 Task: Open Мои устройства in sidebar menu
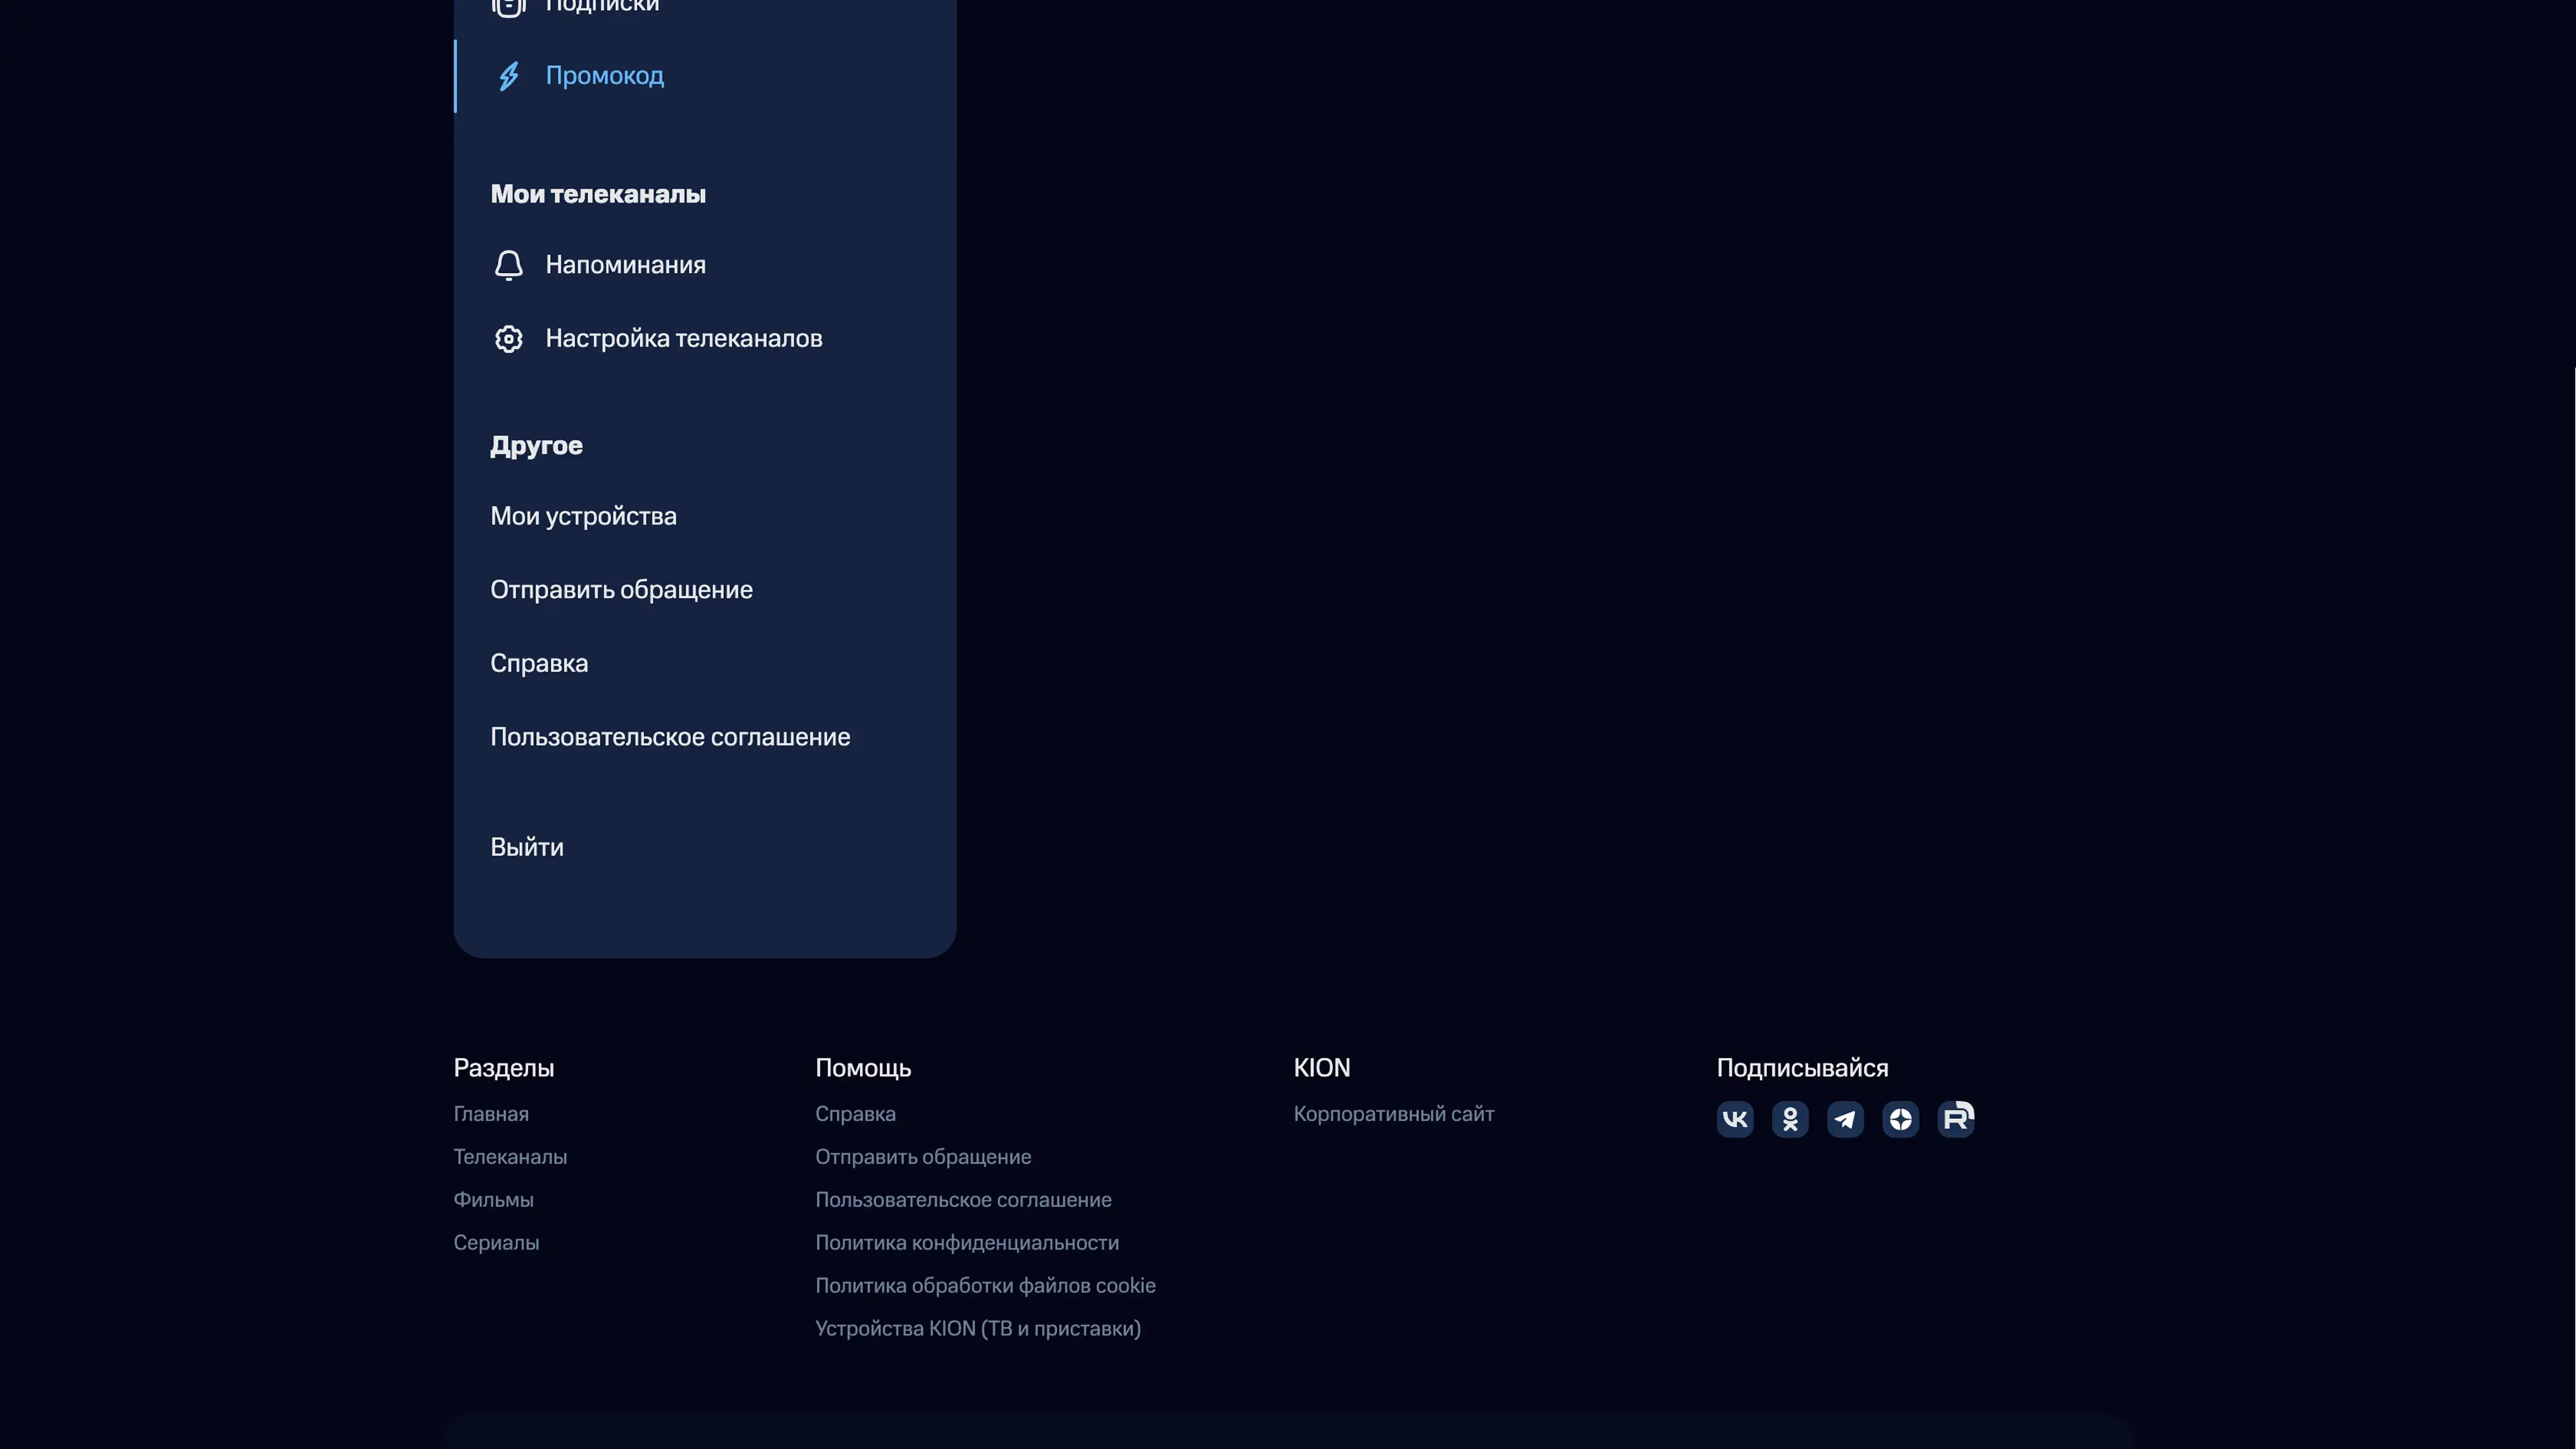[583, 516]
